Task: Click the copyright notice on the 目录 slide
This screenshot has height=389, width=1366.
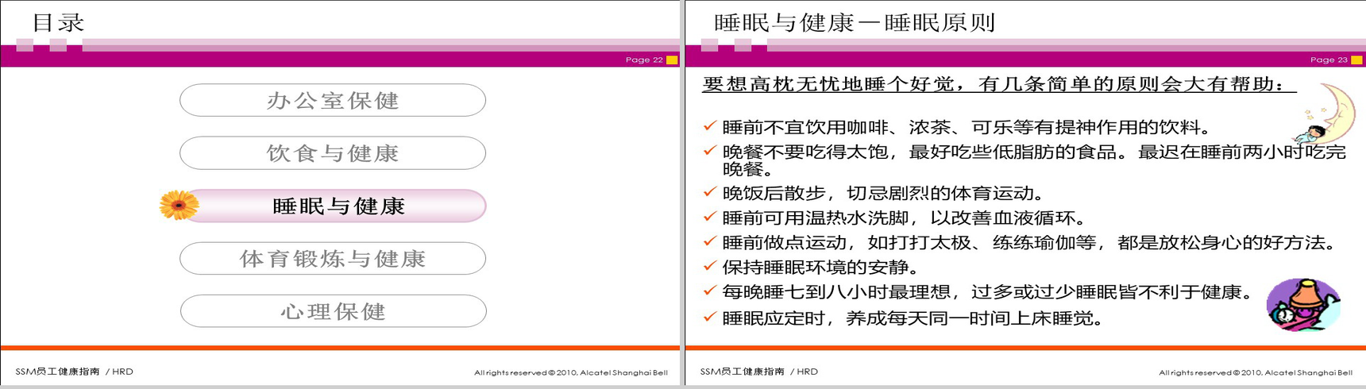Action: pos(571,372)
